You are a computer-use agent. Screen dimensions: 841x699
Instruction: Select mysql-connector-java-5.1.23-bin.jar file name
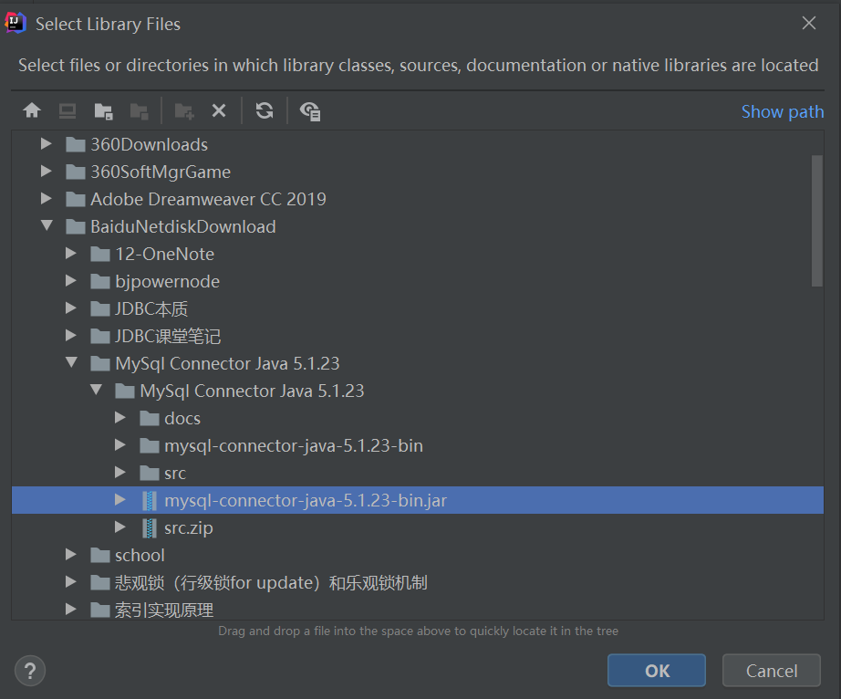(306, 500)
